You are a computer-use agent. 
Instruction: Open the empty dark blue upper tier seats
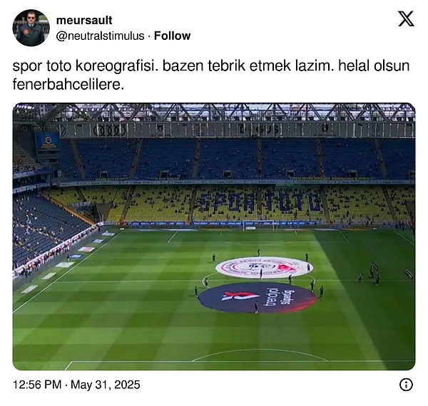click(x=237, y=159)
